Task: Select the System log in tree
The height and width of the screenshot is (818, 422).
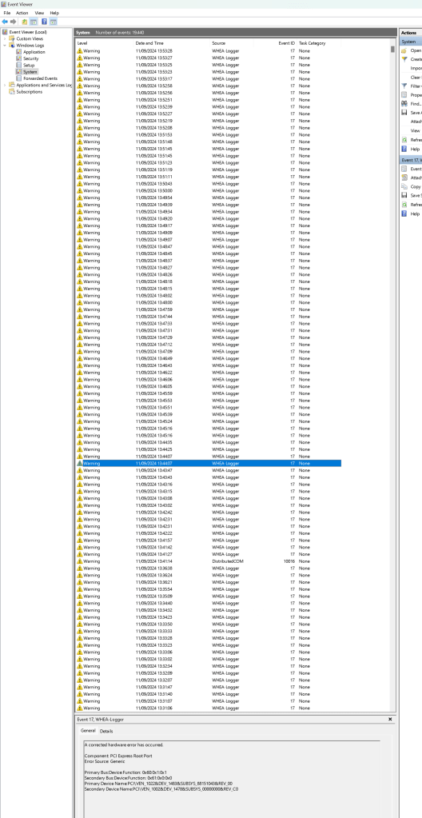Action: (x=30, y=72)
